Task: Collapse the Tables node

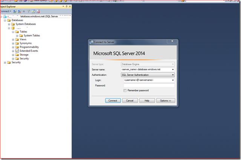Action: [13, 32]
